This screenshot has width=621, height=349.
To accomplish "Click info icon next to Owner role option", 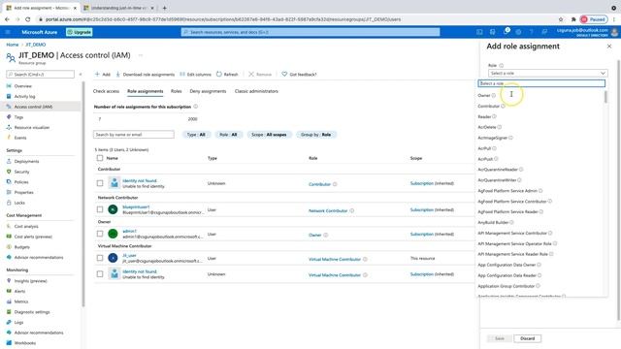I will coord(494,95).
